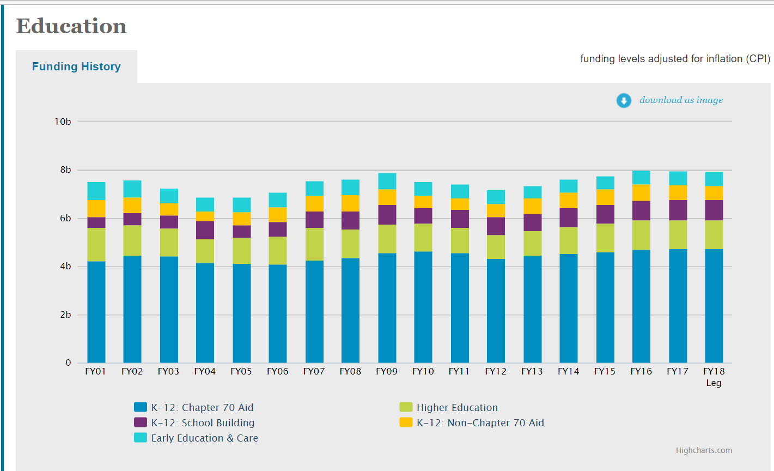The width and height of the screenshot is (774, 471).
Task: Open Highcharts.com credit link
Action: (x=704, y=450)
